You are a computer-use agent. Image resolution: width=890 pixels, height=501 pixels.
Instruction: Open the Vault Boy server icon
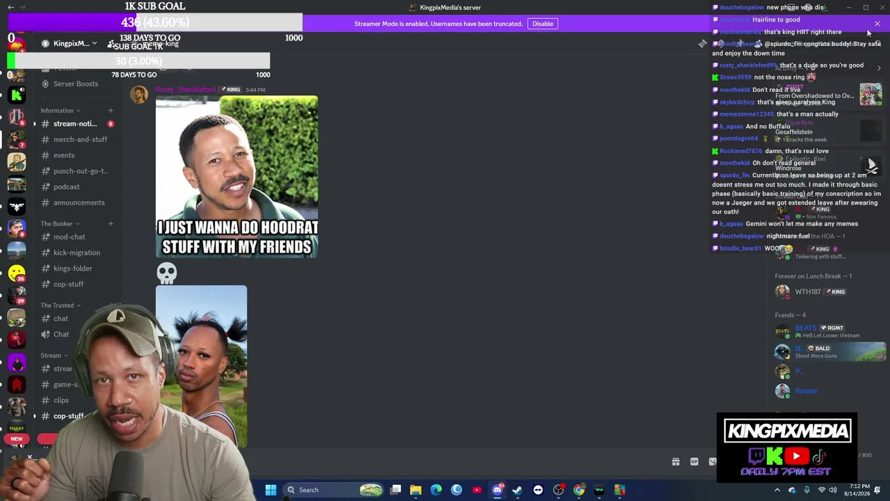point(17,162)
